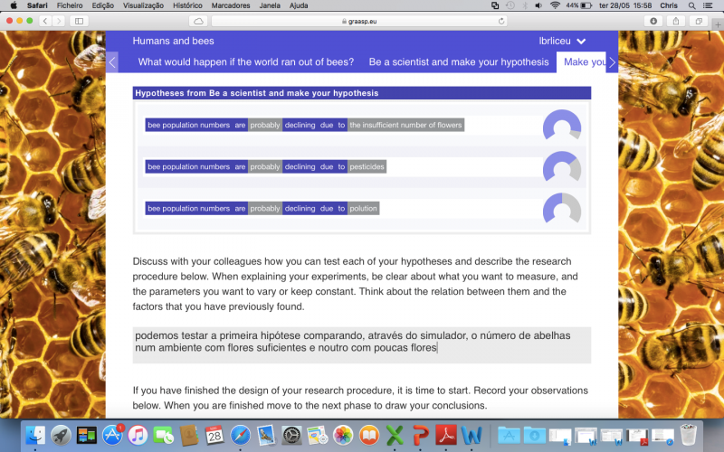Open the Histórico menu in the menu bar
Screen dimensions: 724x452
click(x=187, y=5)
